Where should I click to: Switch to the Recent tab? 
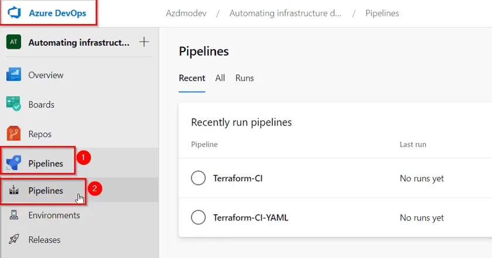(x=192, y=78)
